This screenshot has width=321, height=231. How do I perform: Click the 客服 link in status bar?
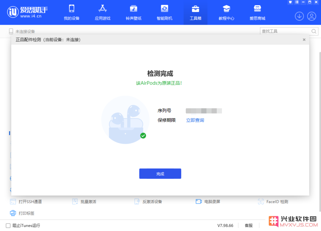pos(249,226)
